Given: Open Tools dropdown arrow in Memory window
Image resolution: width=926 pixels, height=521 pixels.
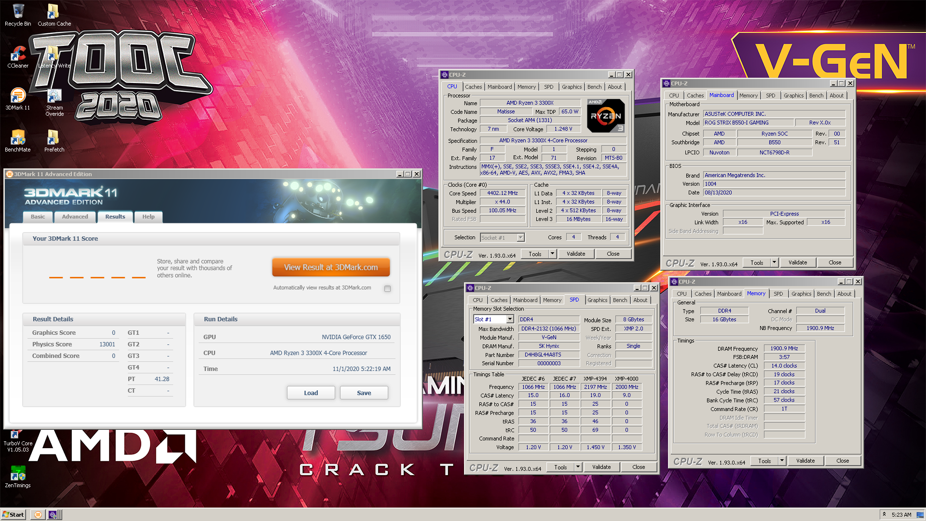Looking at the screenshot, I should click(x=782, y=461).
